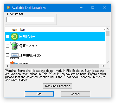Click the horizontal scrollbar left arrow
The height and width of the screenshot is (103, 116).
pyautogui.click(x=7, y=66)
